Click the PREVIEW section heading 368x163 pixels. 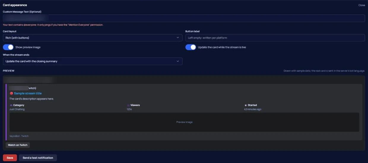pyautogui.click(x=9, y=71)
